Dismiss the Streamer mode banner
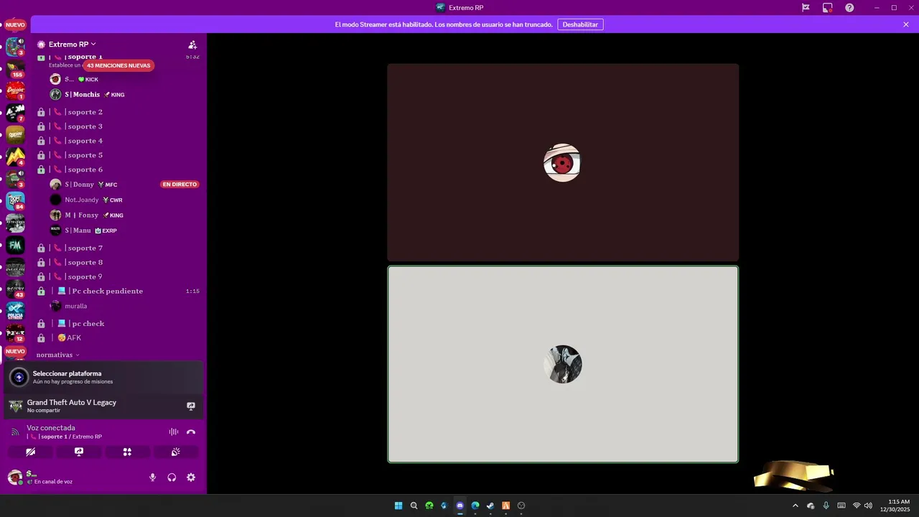This screenshot has height=517, width=919. coord(906,24)
